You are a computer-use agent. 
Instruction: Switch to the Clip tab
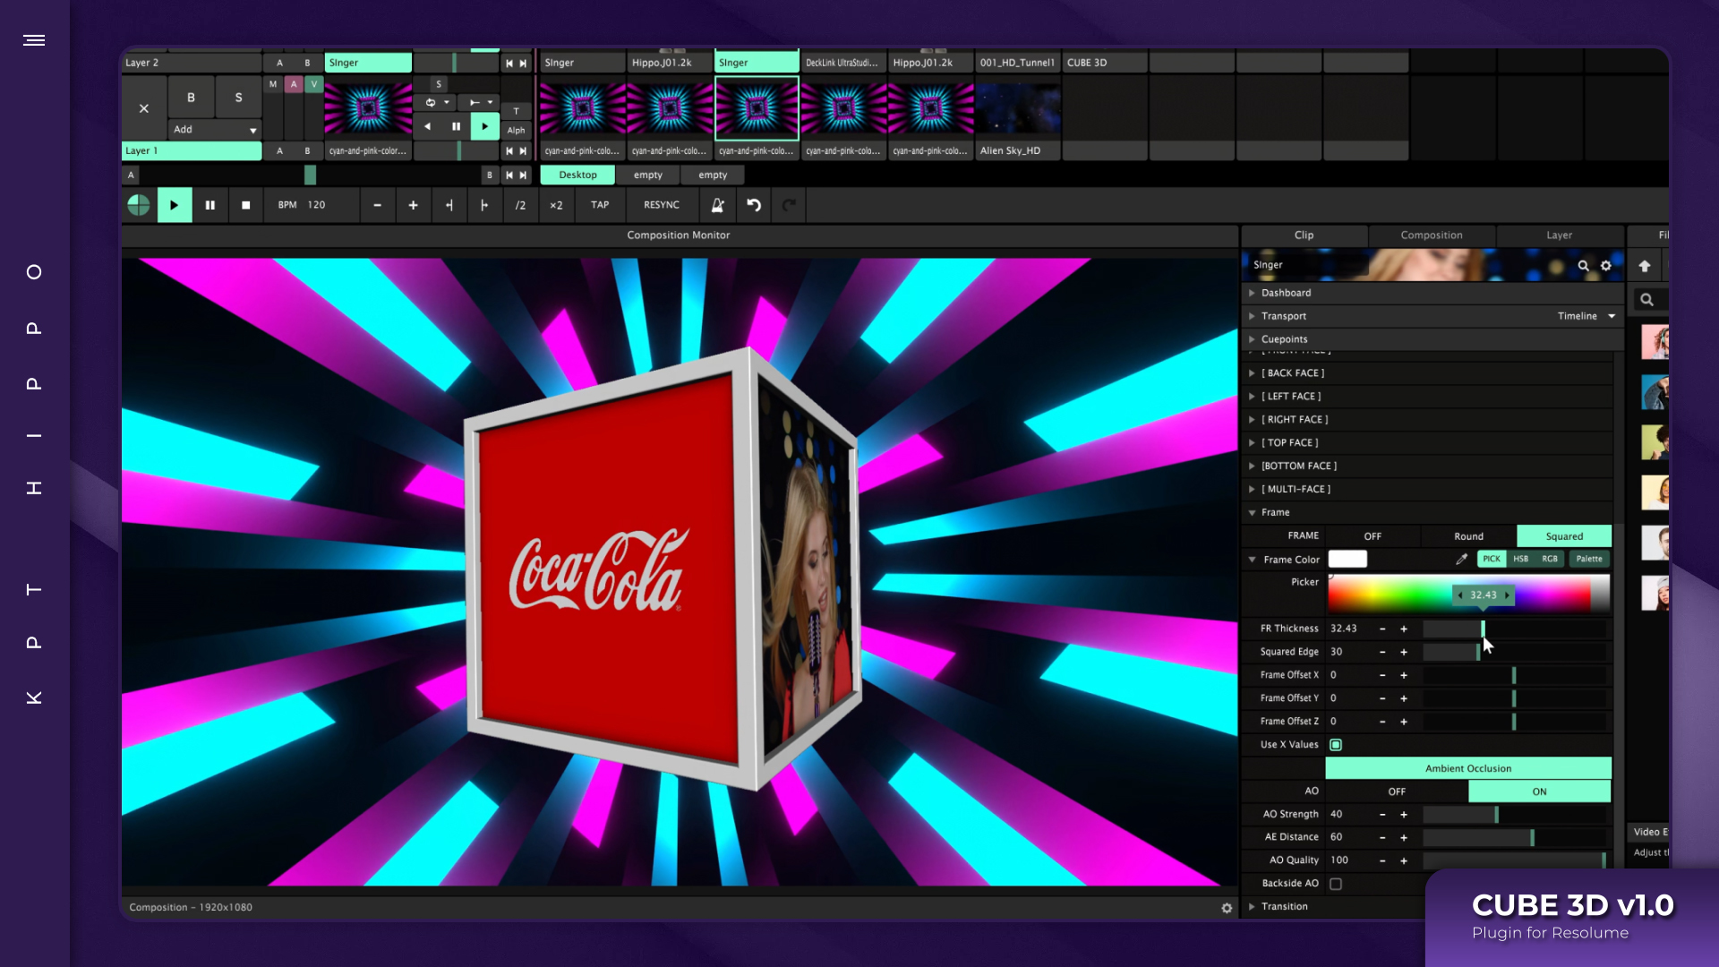coord(1304,235)
